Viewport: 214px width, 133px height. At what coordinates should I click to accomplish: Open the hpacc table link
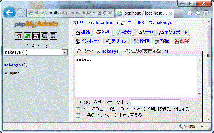tap(15, 73)
